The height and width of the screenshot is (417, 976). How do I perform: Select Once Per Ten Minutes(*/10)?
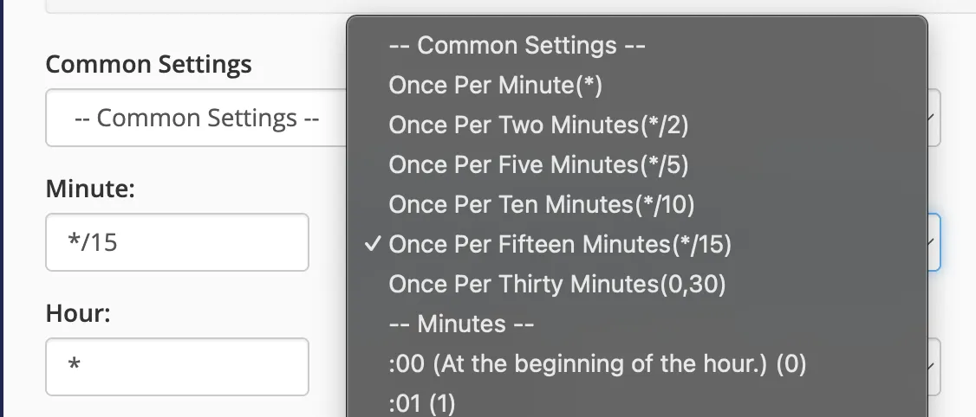click(x=542, y=204)
